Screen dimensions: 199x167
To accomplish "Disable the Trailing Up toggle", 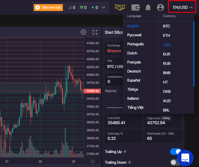I will (x=176, y=152).
